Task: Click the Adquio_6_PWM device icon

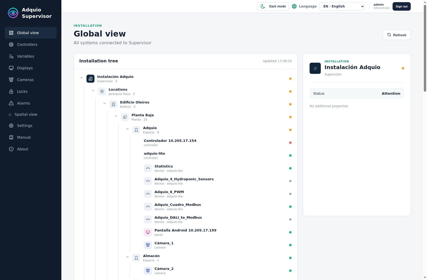Action: (x=148, y=194)
